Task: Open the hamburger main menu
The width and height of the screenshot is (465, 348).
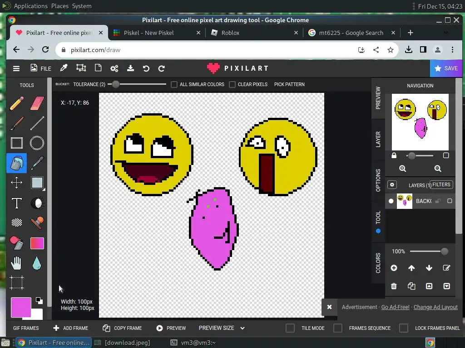Action: (16, 69)
